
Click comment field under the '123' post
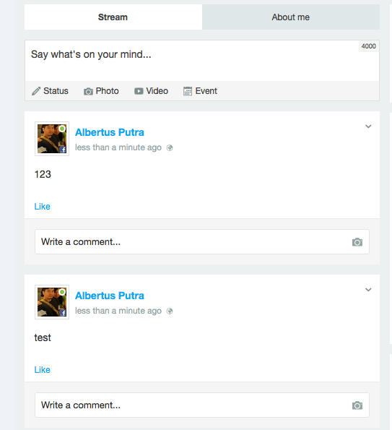point(202,242)
